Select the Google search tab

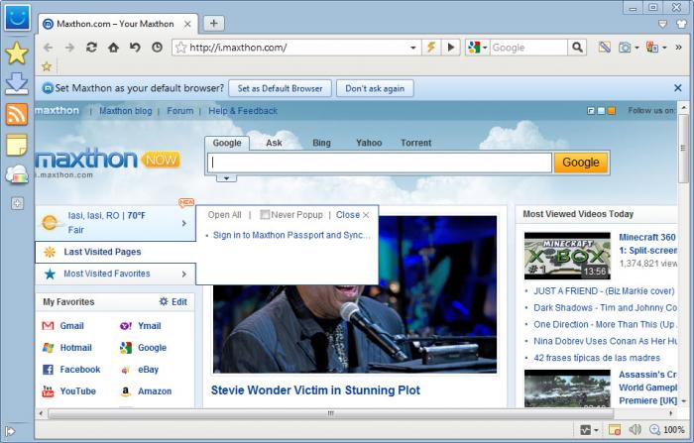click(227, 143)
